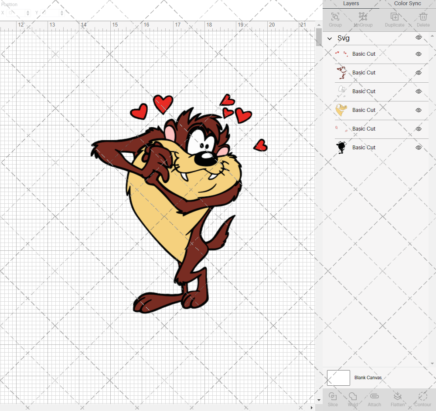Click the Svg group label
Viewport: 436px width, 411px height.
tap(344, 38)
